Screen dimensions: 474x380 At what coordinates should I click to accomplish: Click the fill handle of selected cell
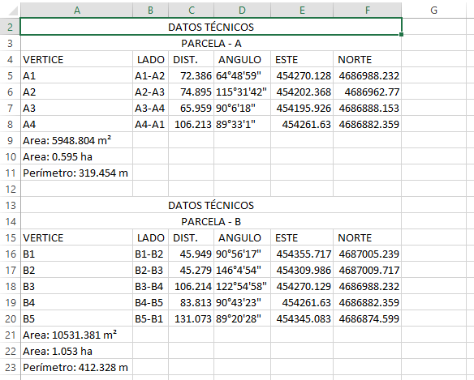click(x=401, y=35)
